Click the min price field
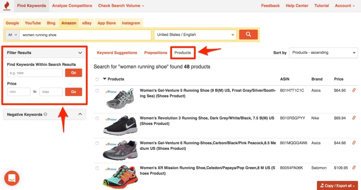This screenshot has height=190, width=361. point(19,92)
